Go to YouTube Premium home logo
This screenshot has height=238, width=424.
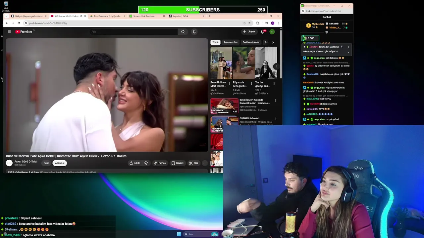(24, 32)
